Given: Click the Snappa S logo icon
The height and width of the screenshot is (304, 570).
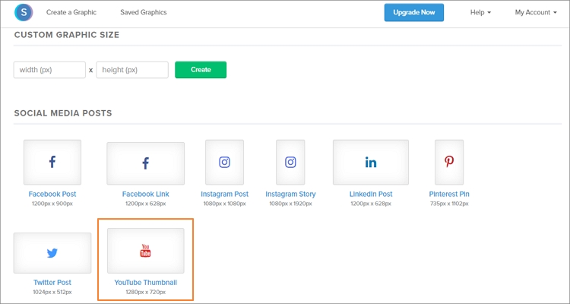Looking at the screenshot, I should pos(24,12).
